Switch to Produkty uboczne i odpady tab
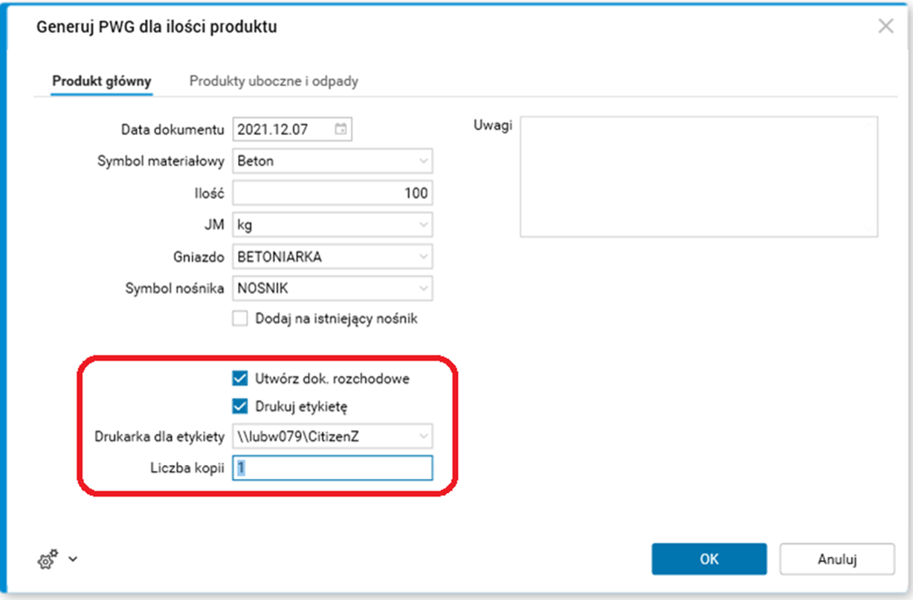Viewport: 913px width, 600px height. 274,81
